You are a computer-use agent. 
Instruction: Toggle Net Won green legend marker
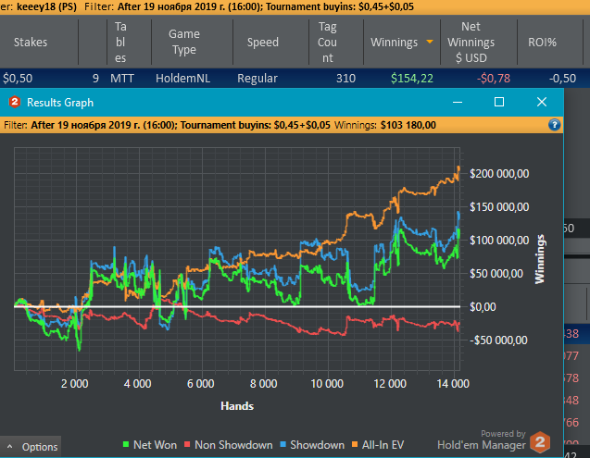(x=126, y=444)
